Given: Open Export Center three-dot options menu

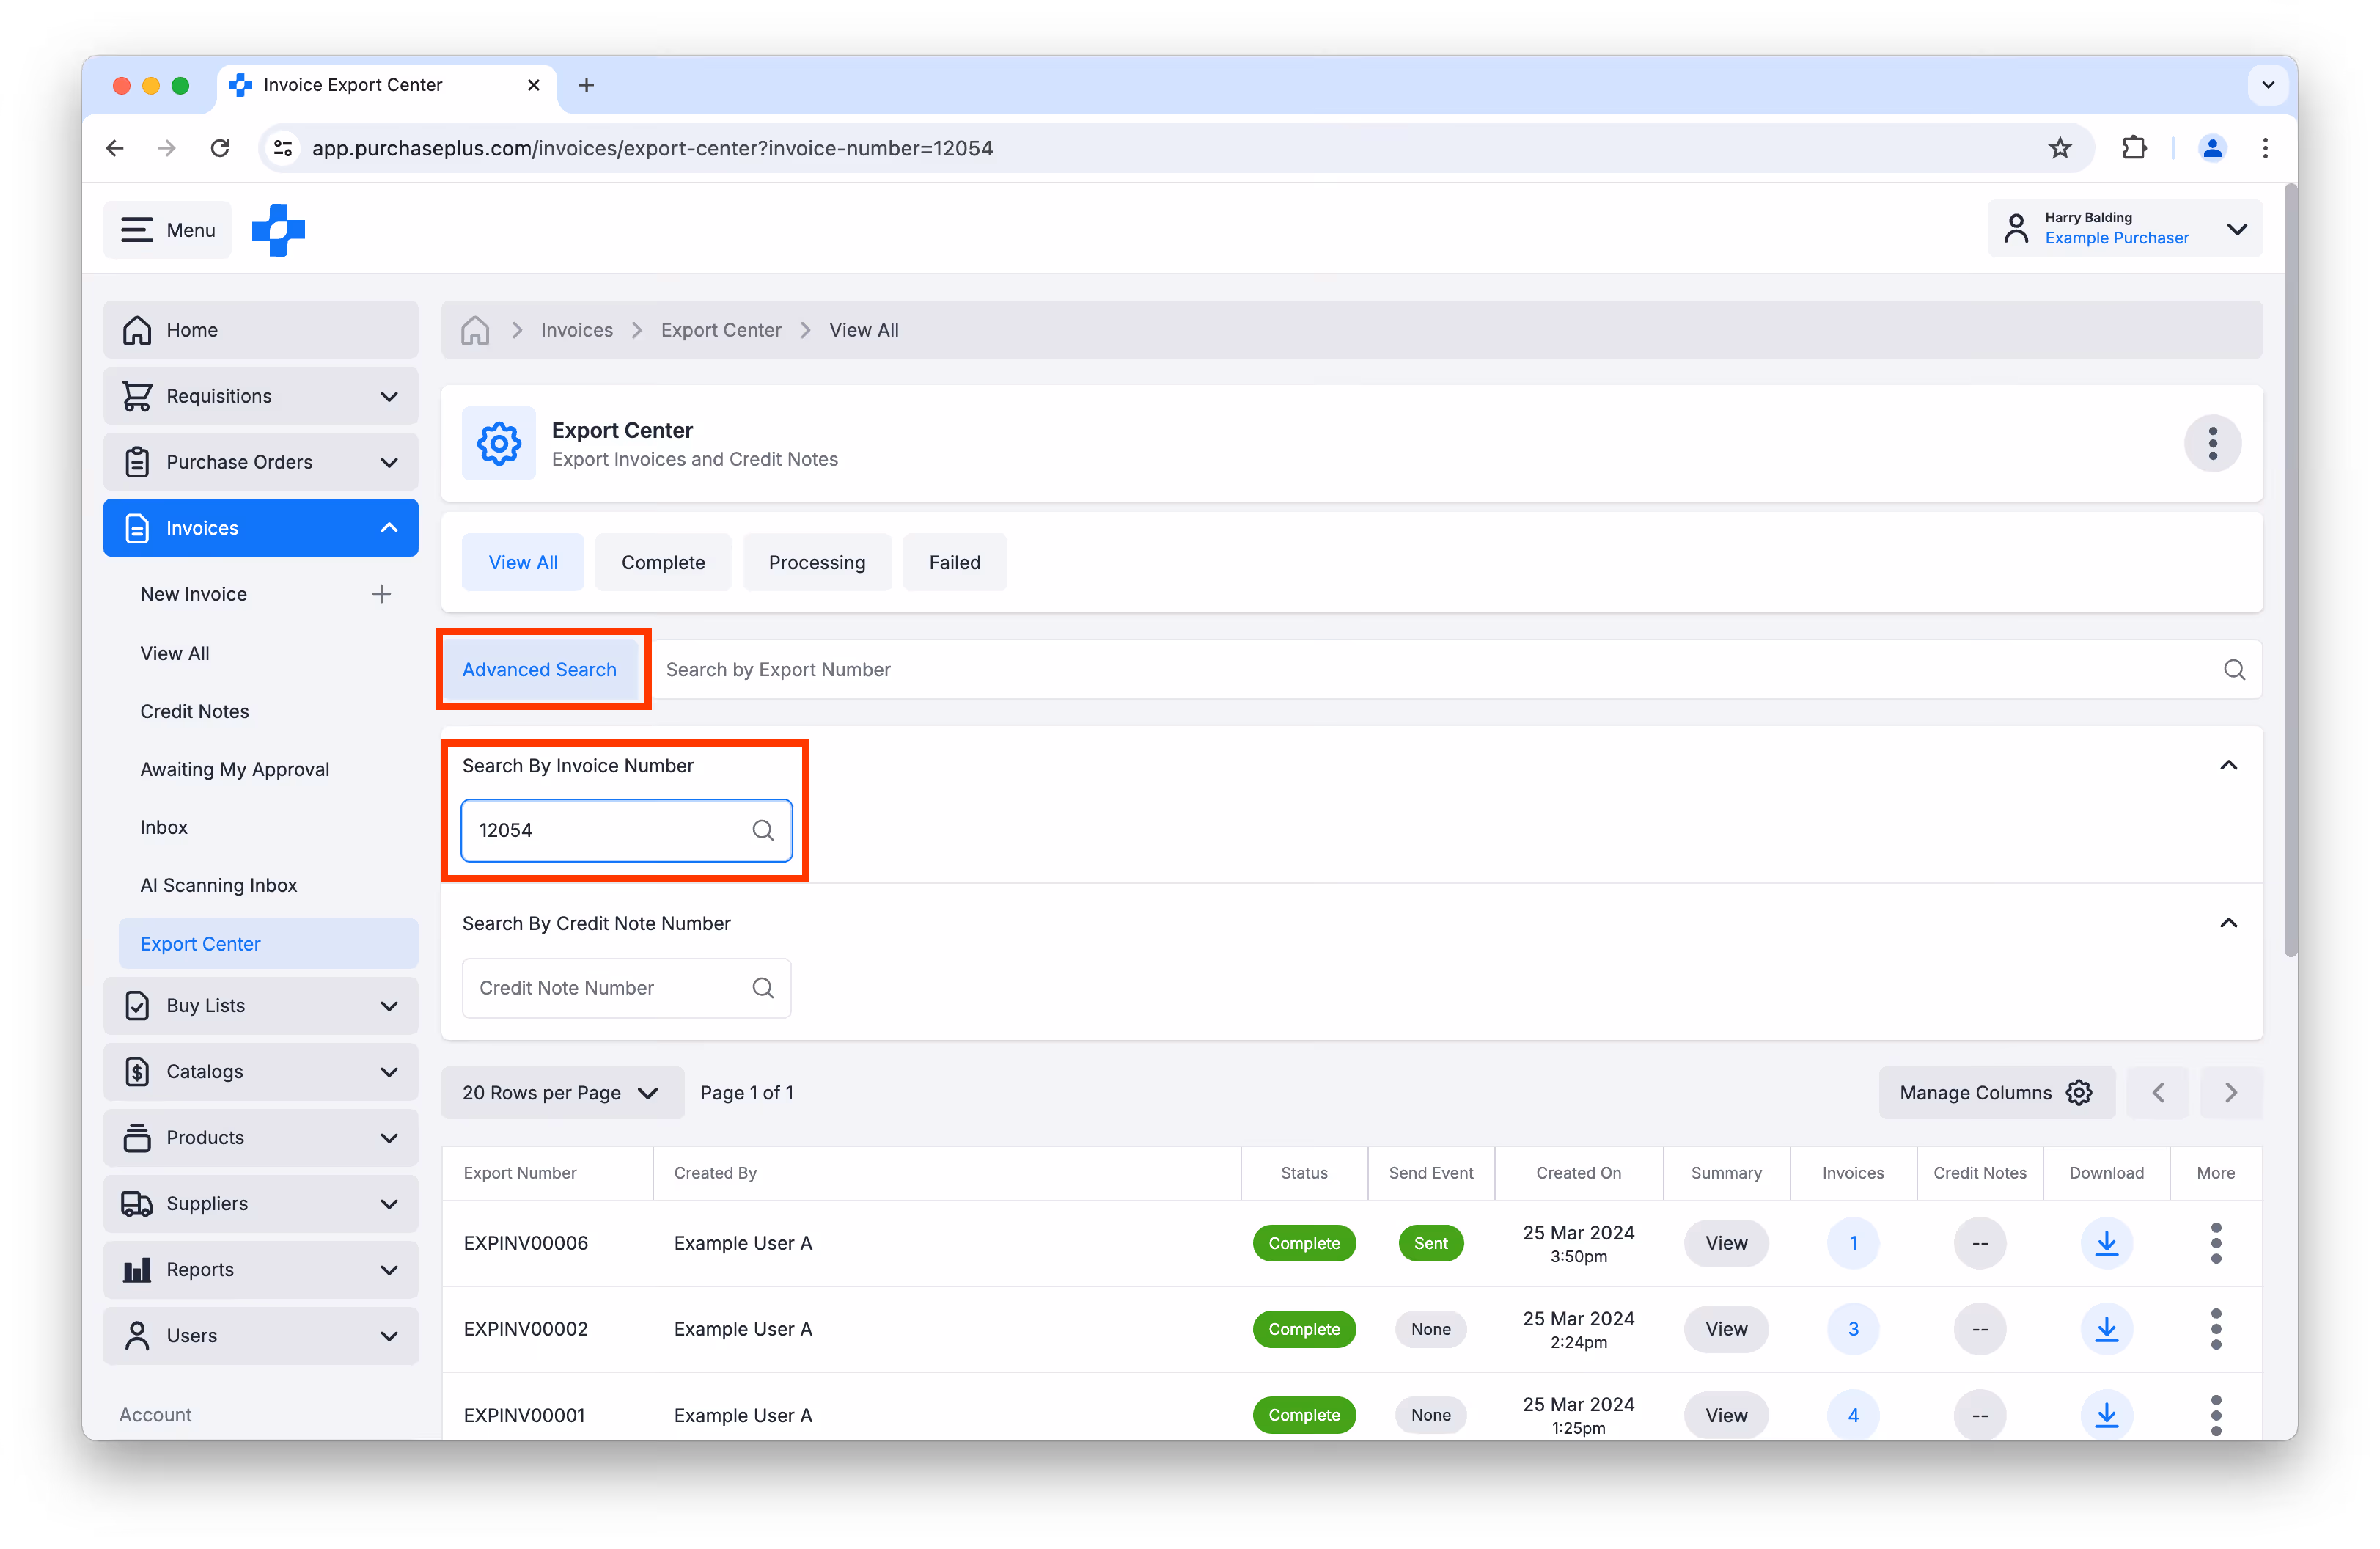Looking at the screenshot, I should pos(2212,443).
